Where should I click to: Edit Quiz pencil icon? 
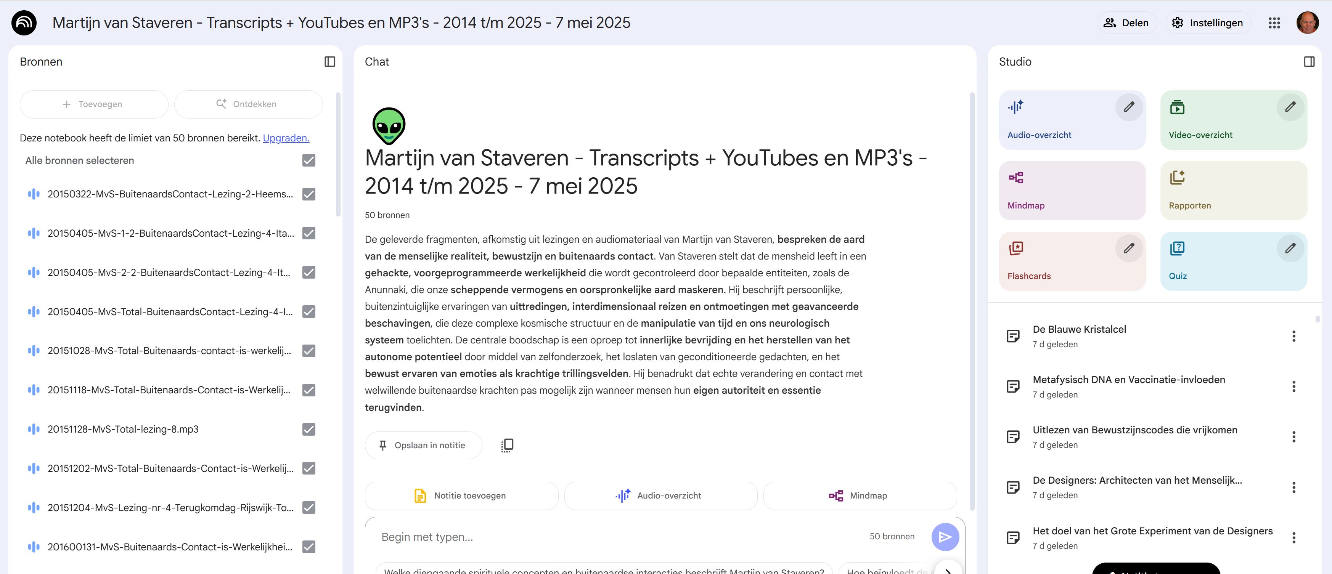pyautogui.click(x=1290, y=248)
